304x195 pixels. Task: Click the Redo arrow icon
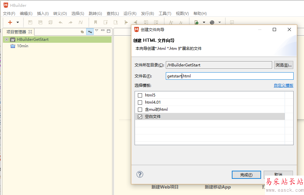[x=71, y=23]
